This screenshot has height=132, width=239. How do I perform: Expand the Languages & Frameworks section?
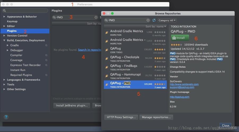[4, 80]
